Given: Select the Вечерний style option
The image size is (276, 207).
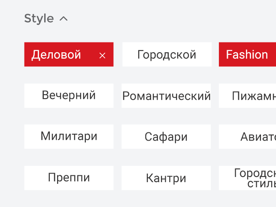Looking at the screenshot, I should click(x=69, y=96).
